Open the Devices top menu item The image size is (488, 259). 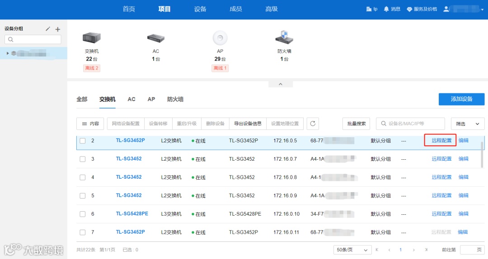(x=200, y=9)
